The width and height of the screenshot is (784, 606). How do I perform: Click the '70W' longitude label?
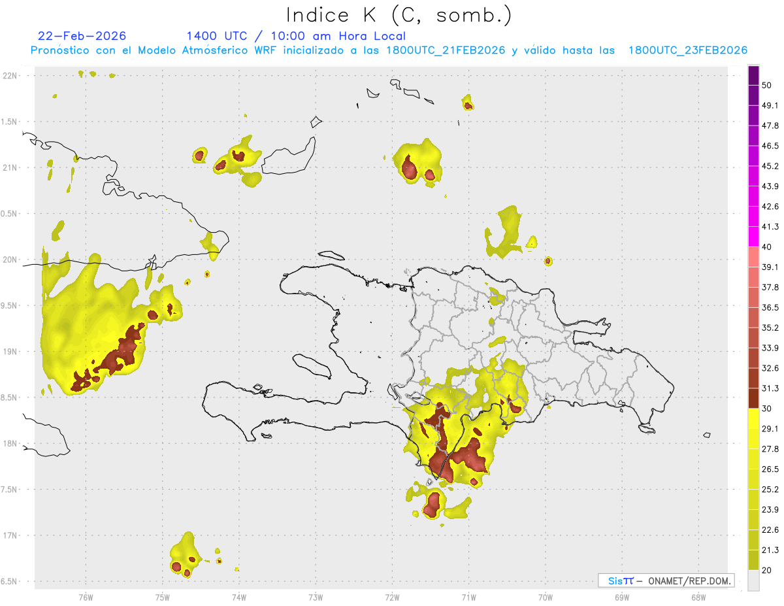[546, 598]
